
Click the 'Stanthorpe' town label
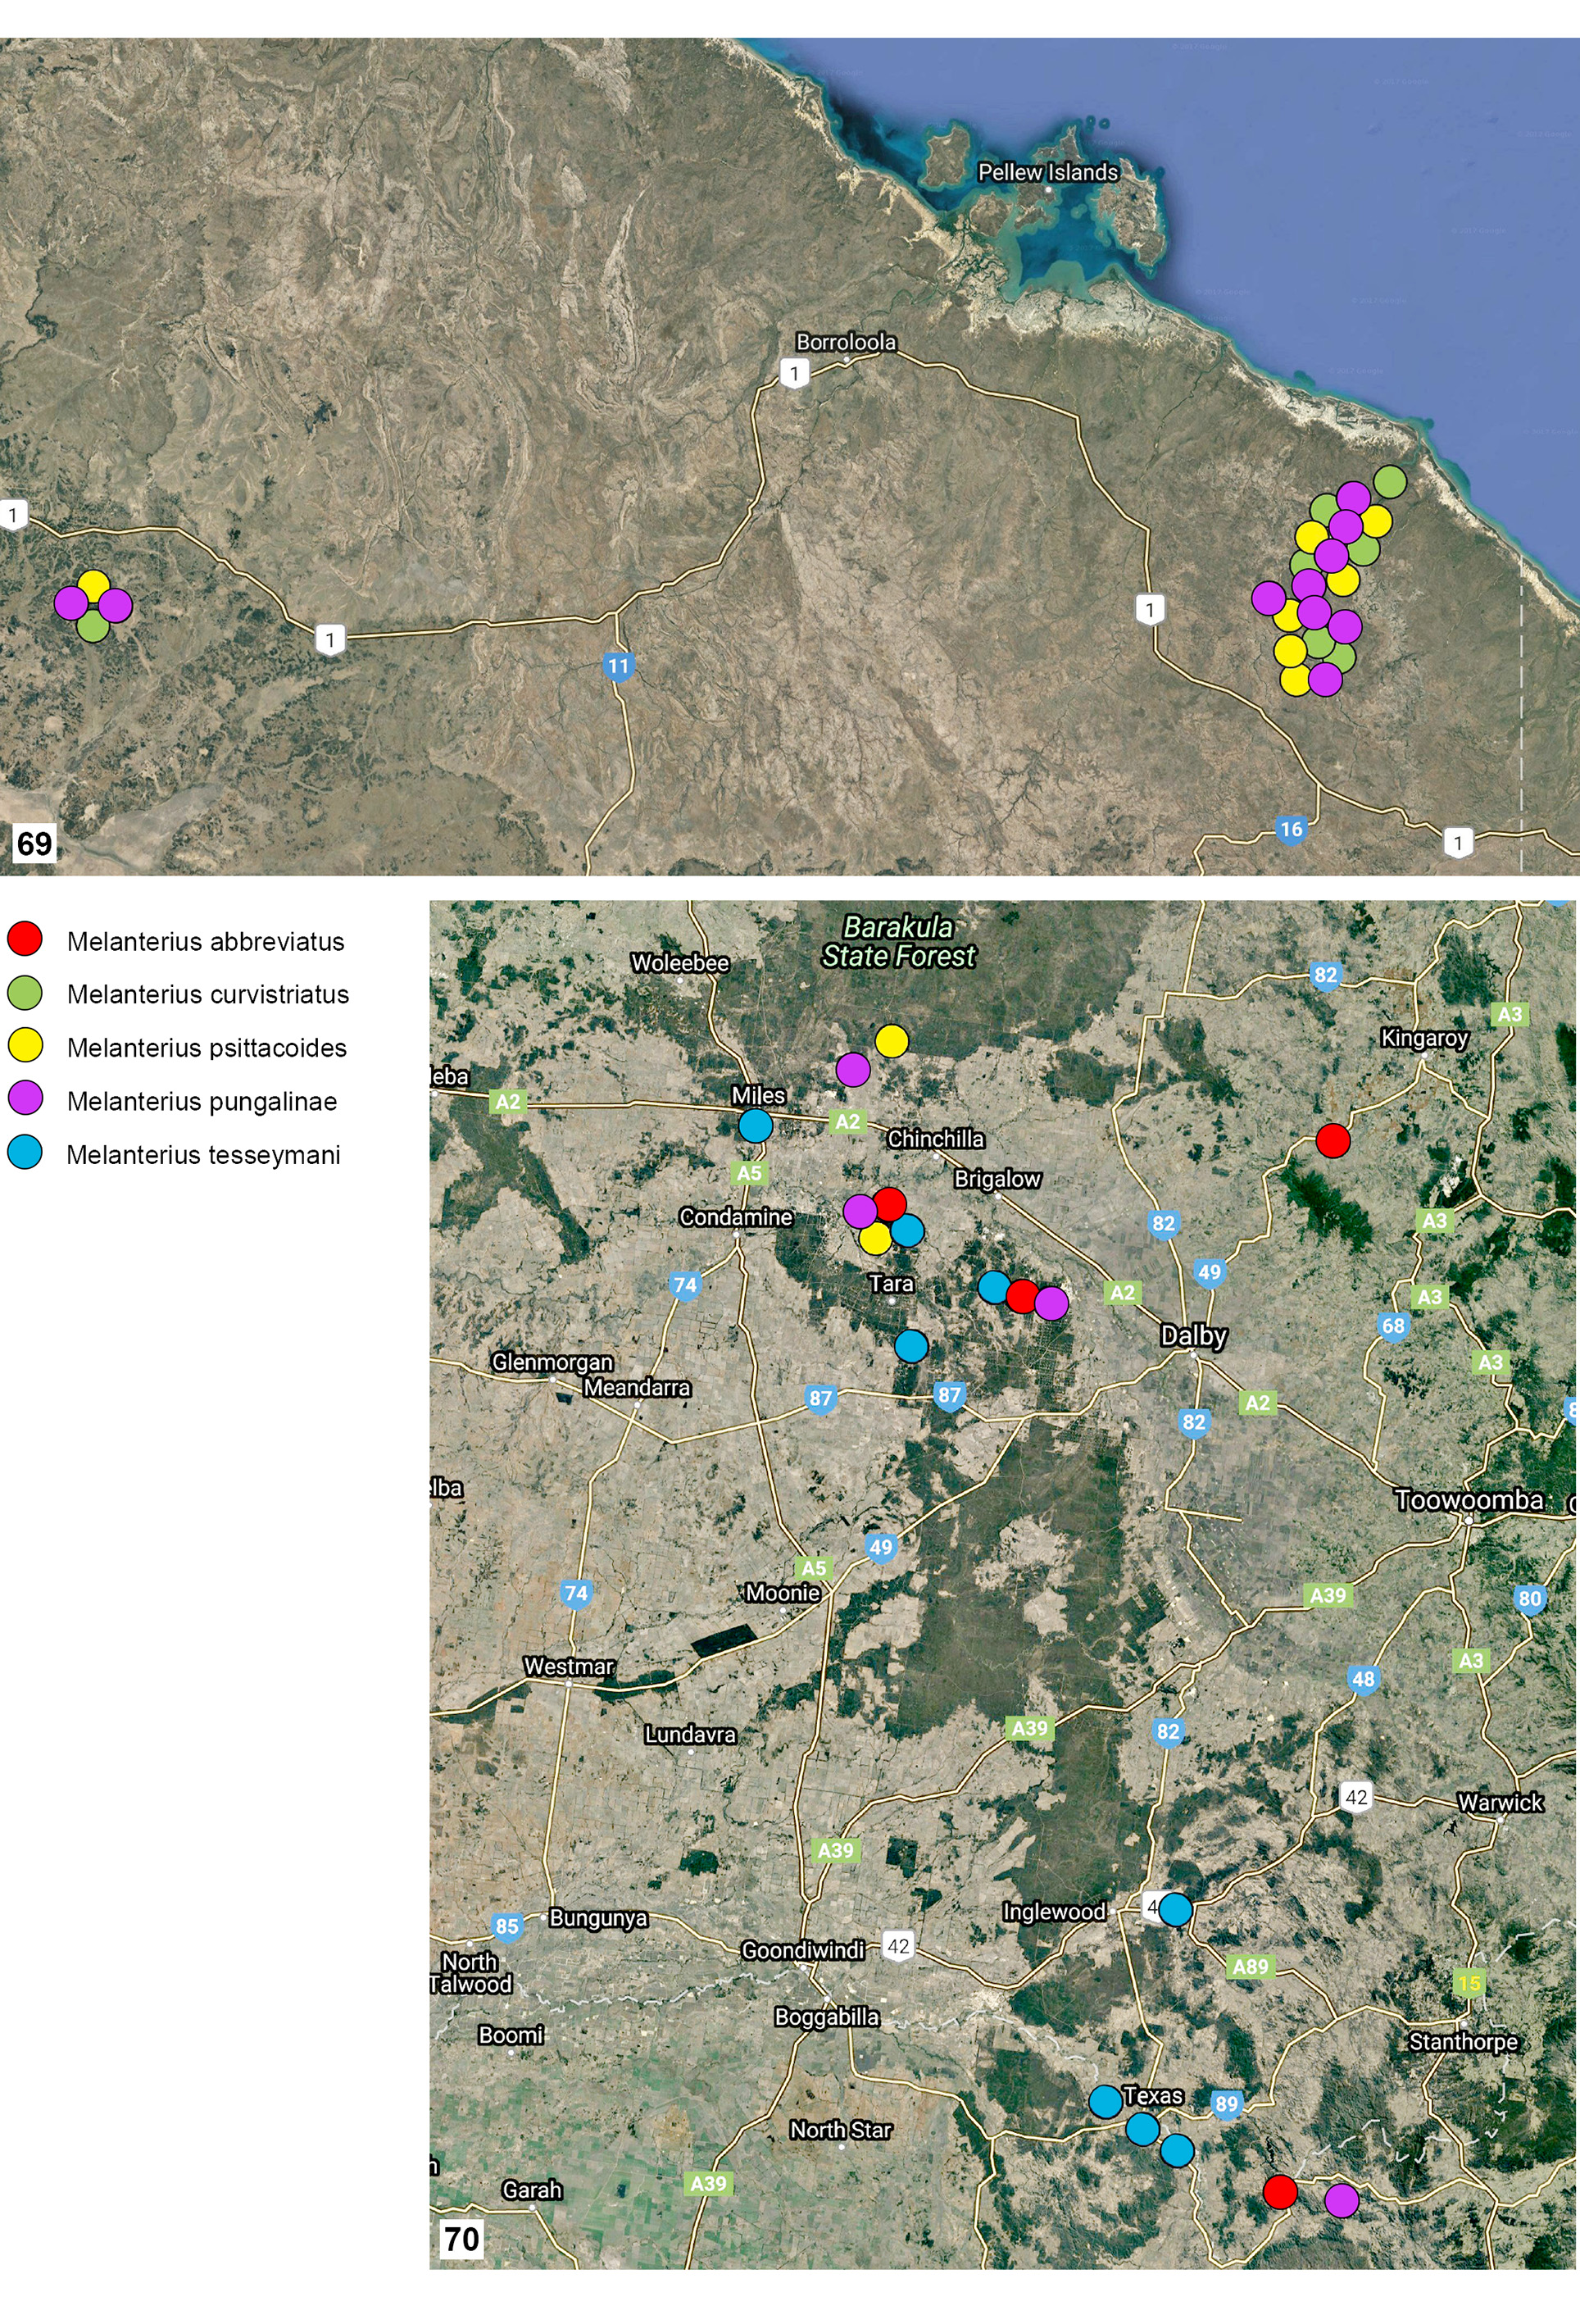click(x=1463, y=2041)
